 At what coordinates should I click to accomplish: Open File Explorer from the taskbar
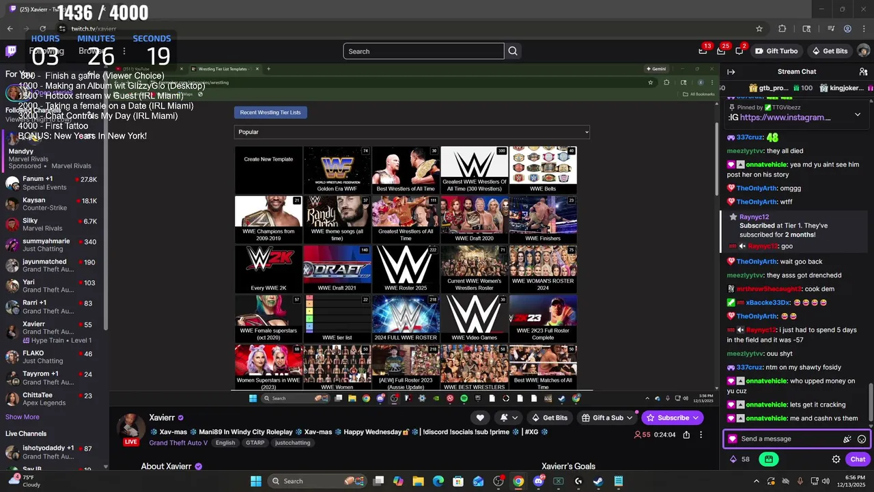point(418,481)
